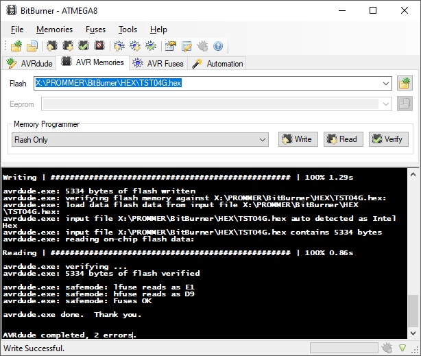Click the toolbar drag grip handle
The width and height of the screenshot is (421, 356).
pyautogui.click(x=5, y=46)
